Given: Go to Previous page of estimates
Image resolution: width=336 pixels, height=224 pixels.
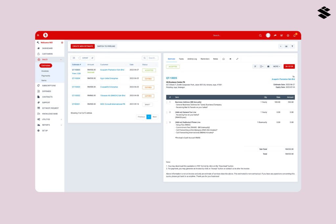Looking at the screenshot, I should coord(141,117).
